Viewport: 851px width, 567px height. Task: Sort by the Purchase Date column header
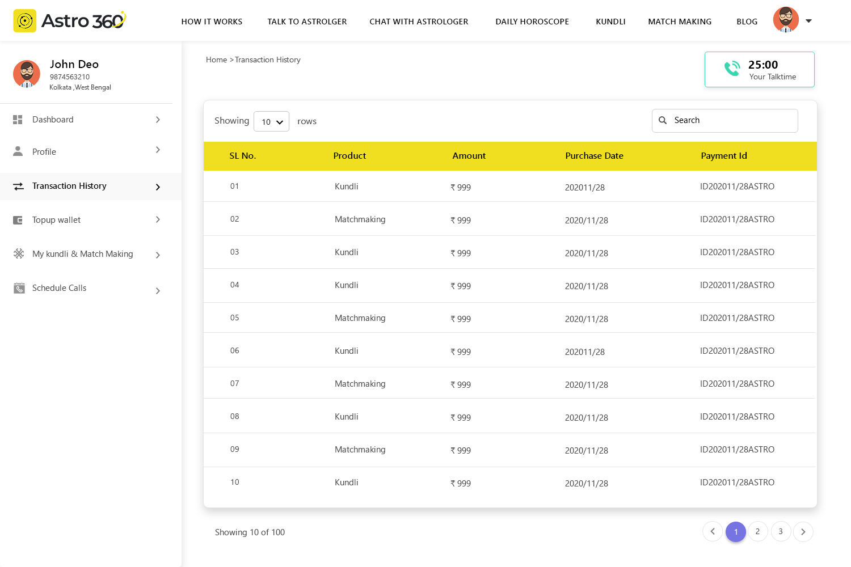click(x=594, y=156)
